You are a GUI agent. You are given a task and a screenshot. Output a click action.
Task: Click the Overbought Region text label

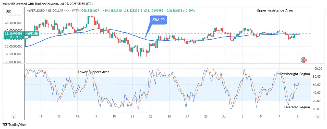click(295, 74)
